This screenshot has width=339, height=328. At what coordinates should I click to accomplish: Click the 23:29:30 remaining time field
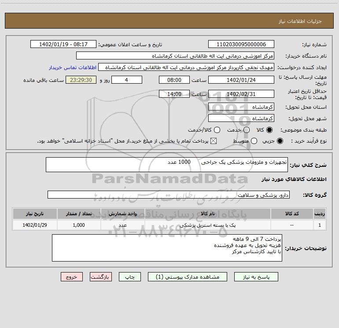click(81, 80)
